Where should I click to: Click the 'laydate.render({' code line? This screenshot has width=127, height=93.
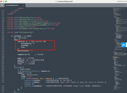coord(24,73)
